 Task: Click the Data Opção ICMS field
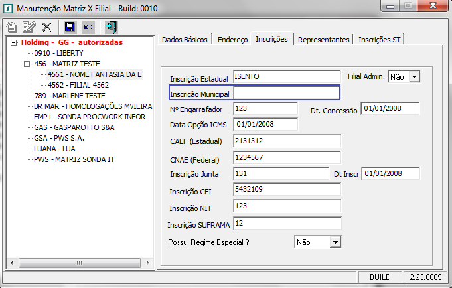click(265, 125)
